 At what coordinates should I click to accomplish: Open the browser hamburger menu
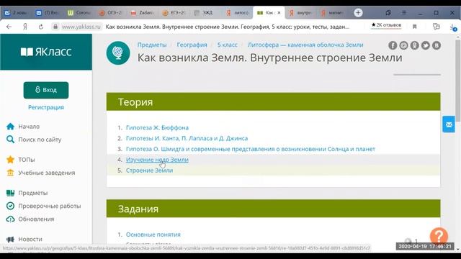404,13
